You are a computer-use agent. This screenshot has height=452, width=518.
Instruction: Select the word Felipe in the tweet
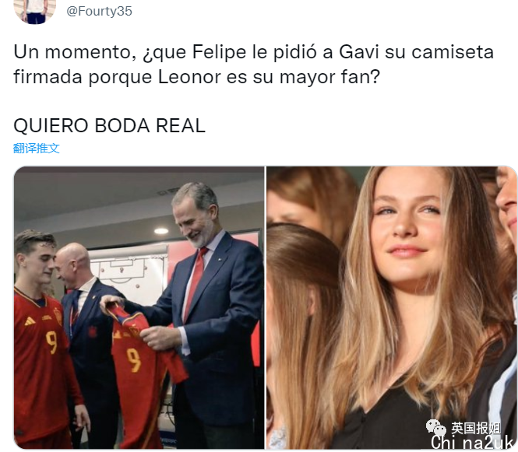click(x=219, y=53)
